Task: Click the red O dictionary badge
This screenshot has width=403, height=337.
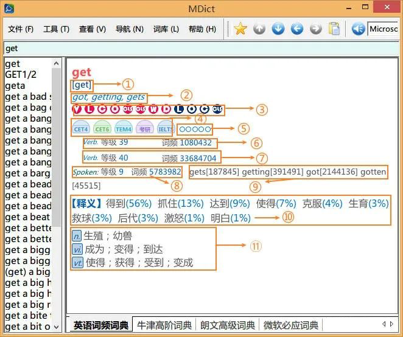Action: tap(115, 109)
